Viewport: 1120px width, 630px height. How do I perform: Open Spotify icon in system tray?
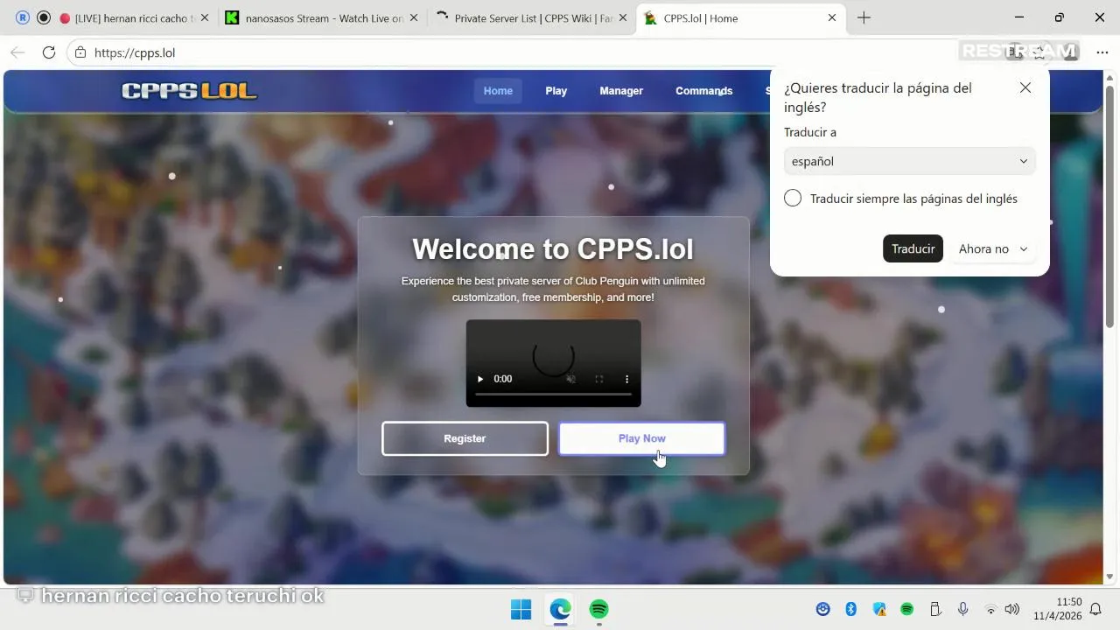[x=907, y=609]
